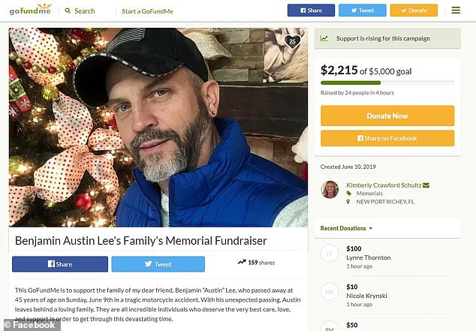The image size is (476, 331).
Task: Click the location pin icon by NEW PORT RICHEY
Action: (x=348, y=202)
